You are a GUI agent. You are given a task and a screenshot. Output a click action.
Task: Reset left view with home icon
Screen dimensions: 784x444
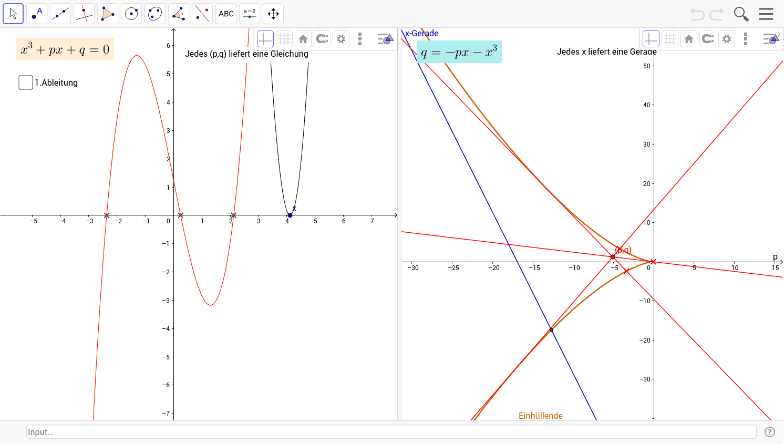tap(303, 39)
